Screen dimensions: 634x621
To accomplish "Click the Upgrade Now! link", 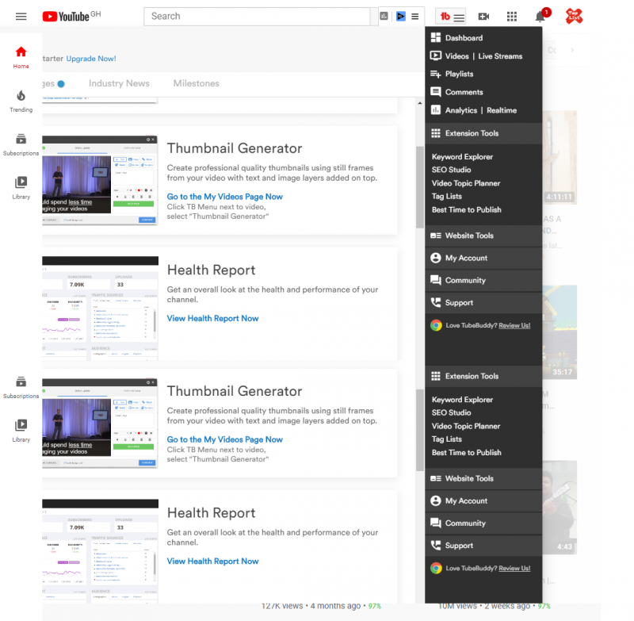I will tap(91, 59).
